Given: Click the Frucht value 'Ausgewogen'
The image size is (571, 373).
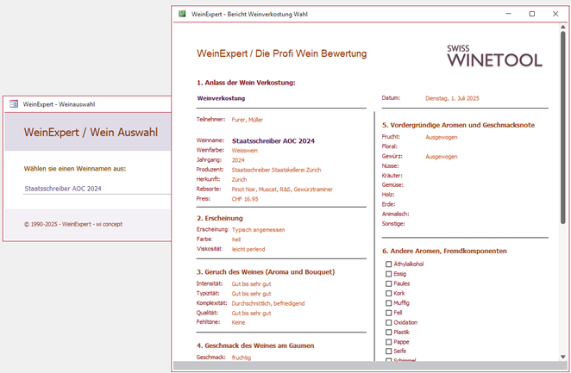Looking at the screenshot, I should tap(442, 137).
